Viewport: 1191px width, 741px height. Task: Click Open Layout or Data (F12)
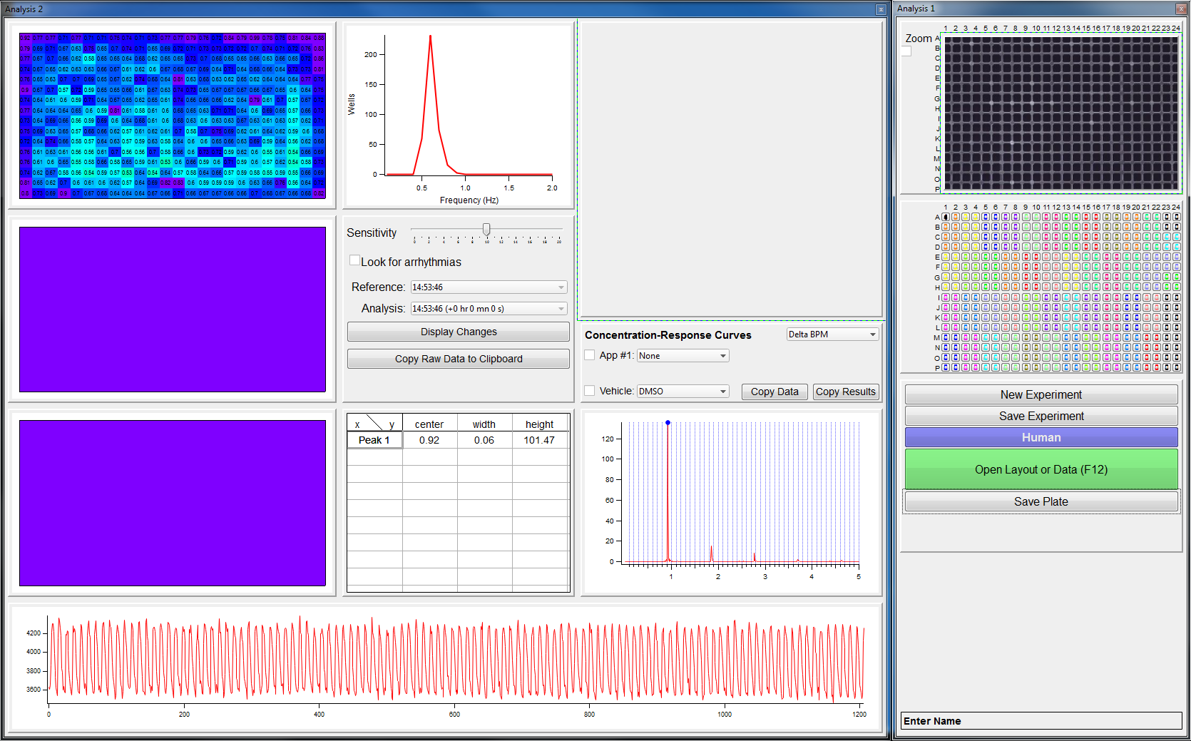[x=1041, y=469]
